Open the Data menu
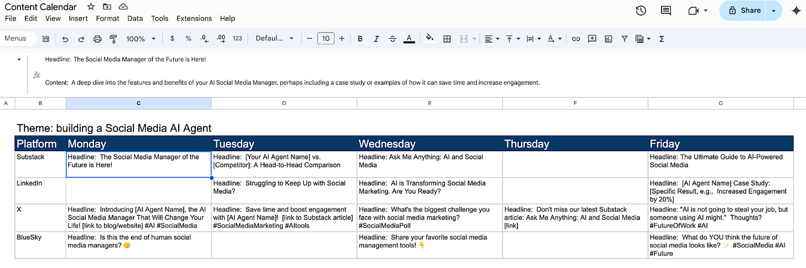This screenshot has height=268, width=806. (135, 18)
